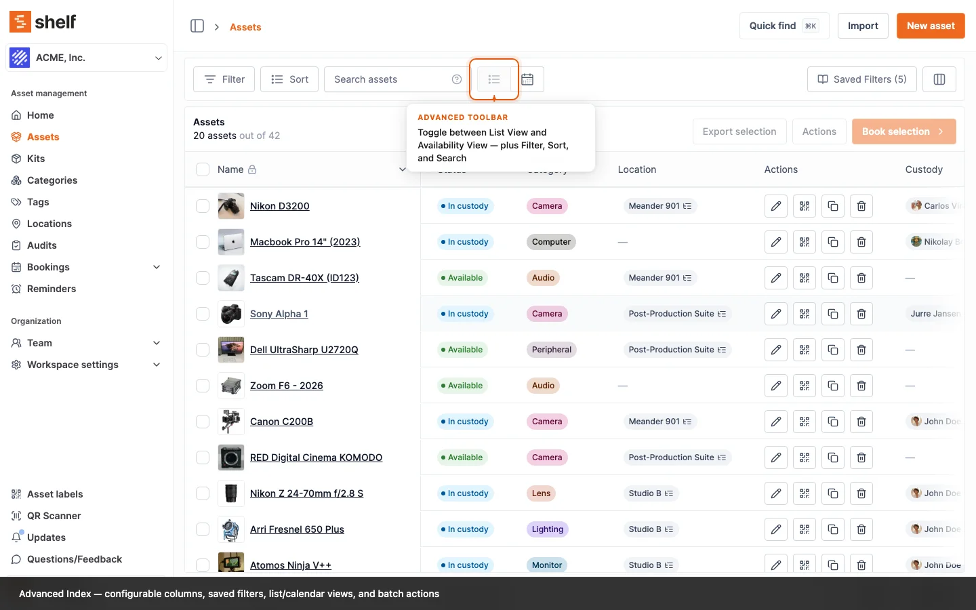The width and height of the screenshot is (976, 610).
Task: Expand the Bookings sidebar section
Action: tap(157, 267)
